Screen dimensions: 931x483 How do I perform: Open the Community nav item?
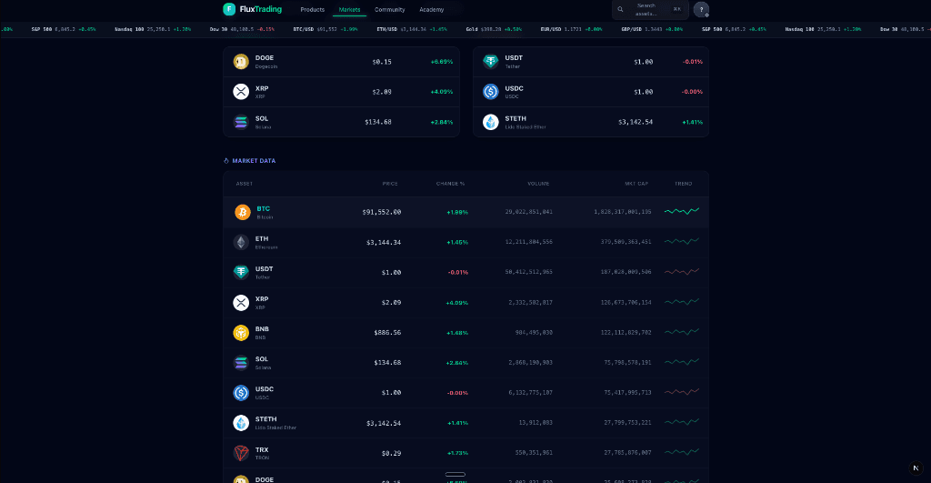click(x=389, y=10)
